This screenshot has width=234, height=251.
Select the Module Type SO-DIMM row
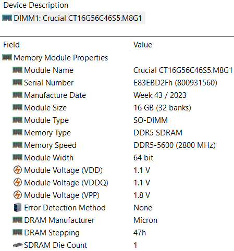[x=117, y=120]
